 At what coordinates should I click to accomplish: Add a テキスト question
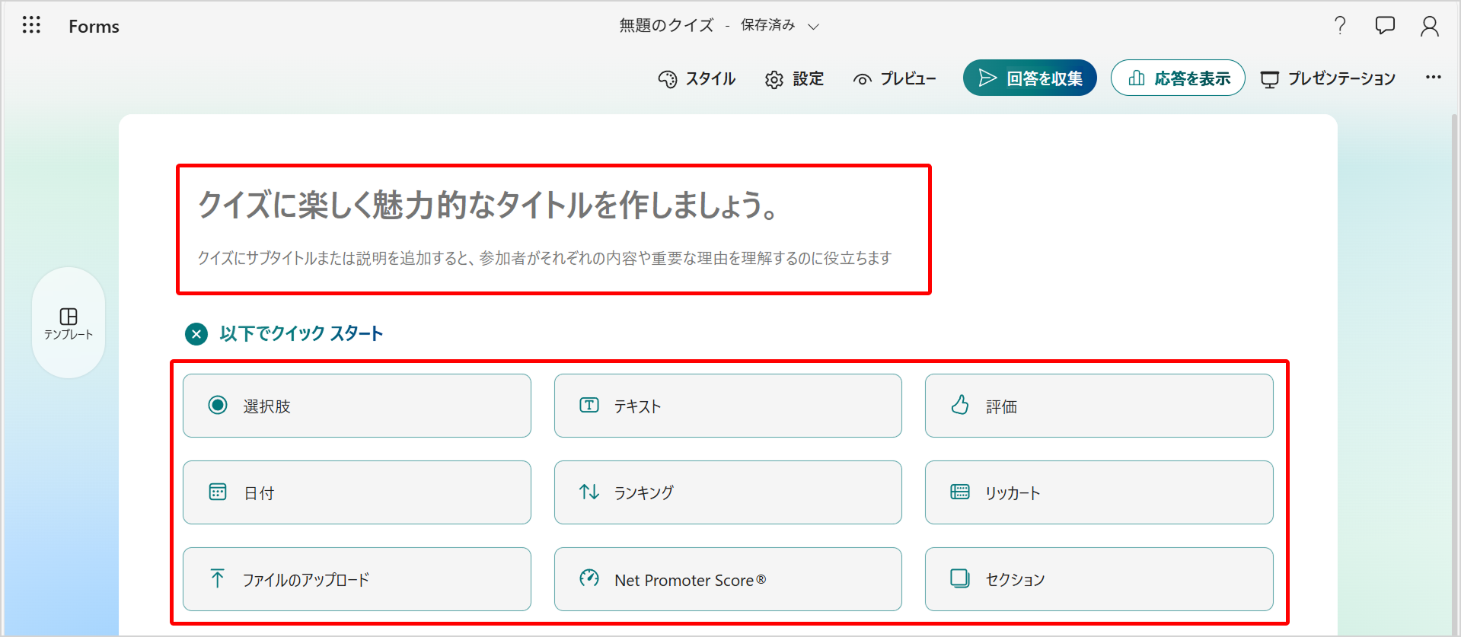pos(727,406)
